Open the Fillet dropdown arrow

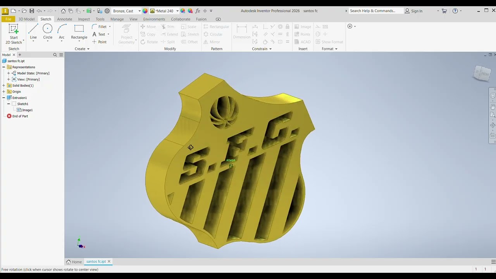tap(110, 27)
